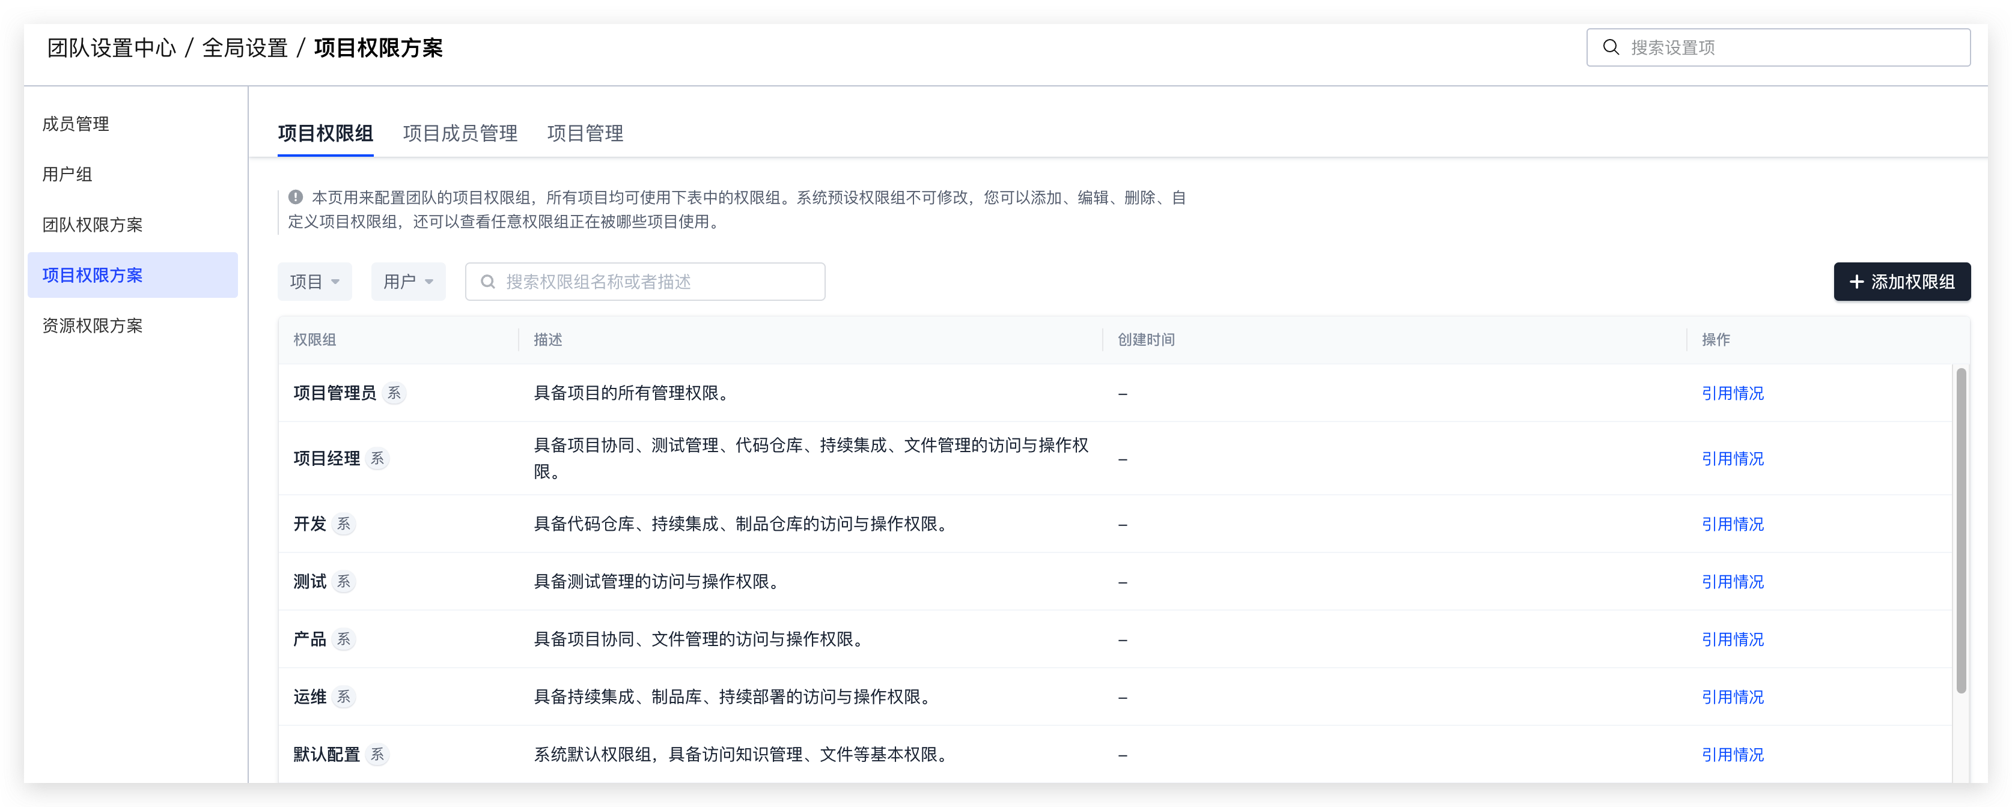Go to 团队设置中心 breadcrumb
2012x807 pixels.
pyautogui.click(x=112, y=49)
